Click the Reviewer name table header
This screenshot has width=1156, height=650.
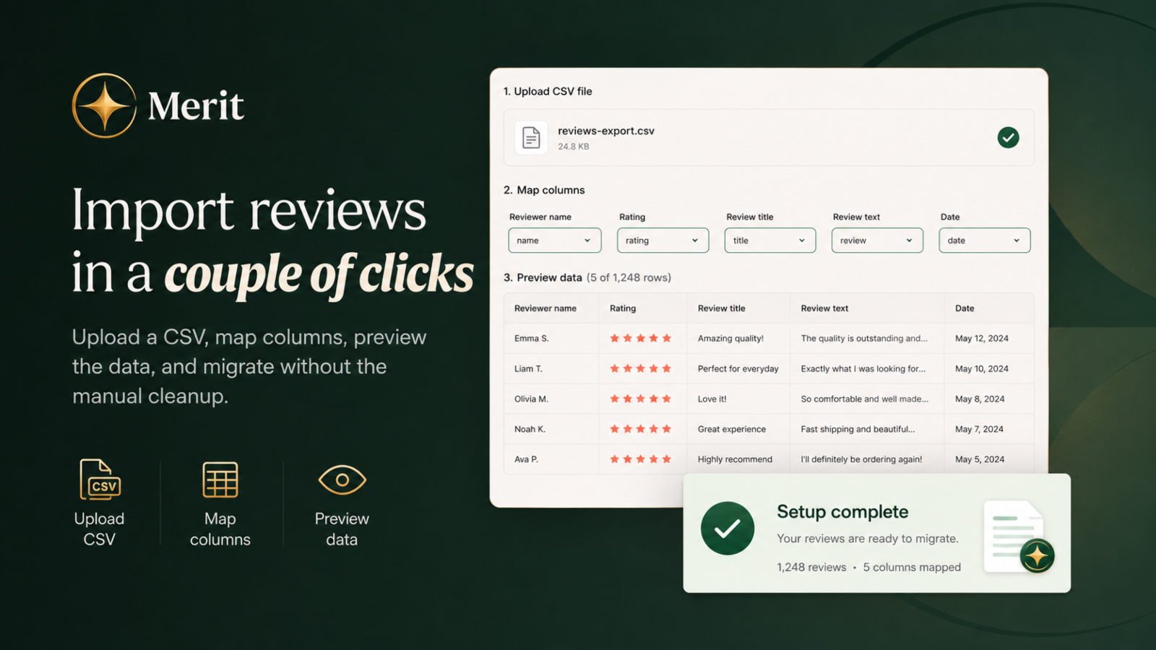pyautogui.click(x=545, y=308)
